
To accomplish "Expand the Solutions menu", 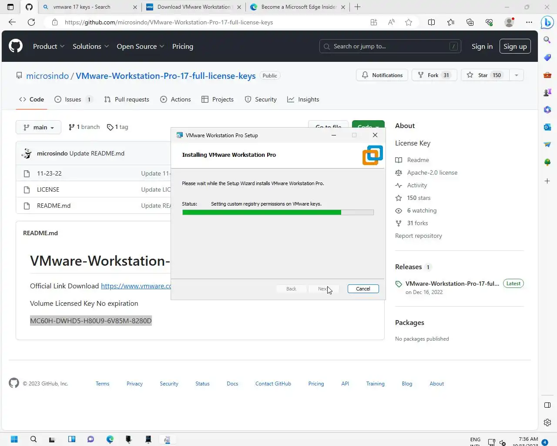I will pos(91,46).
